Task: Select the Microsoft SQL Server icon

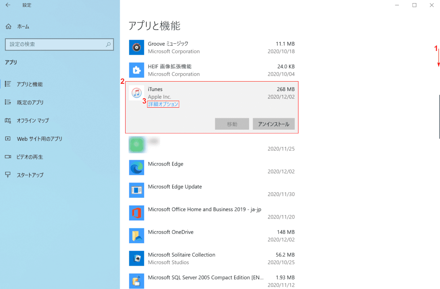Action: coord(136,281)
